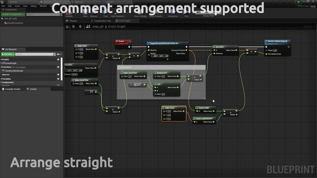Click Add pin on the bottom-left add node
This screenshot has height=178, width=317.
coord(116,112)
